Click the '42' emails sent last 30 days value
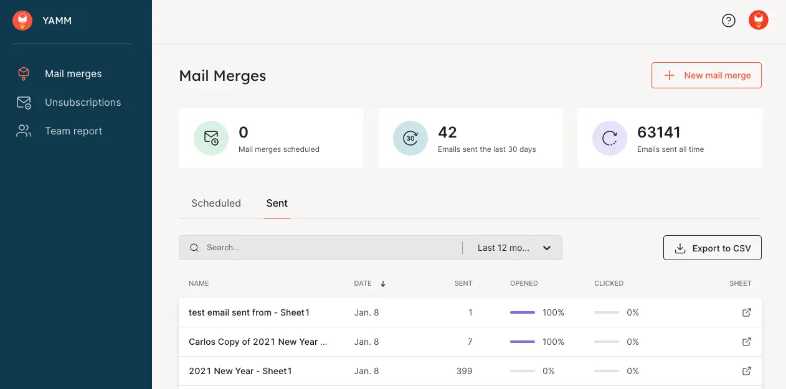The image size is (786, 389). [x=447, y=132]
